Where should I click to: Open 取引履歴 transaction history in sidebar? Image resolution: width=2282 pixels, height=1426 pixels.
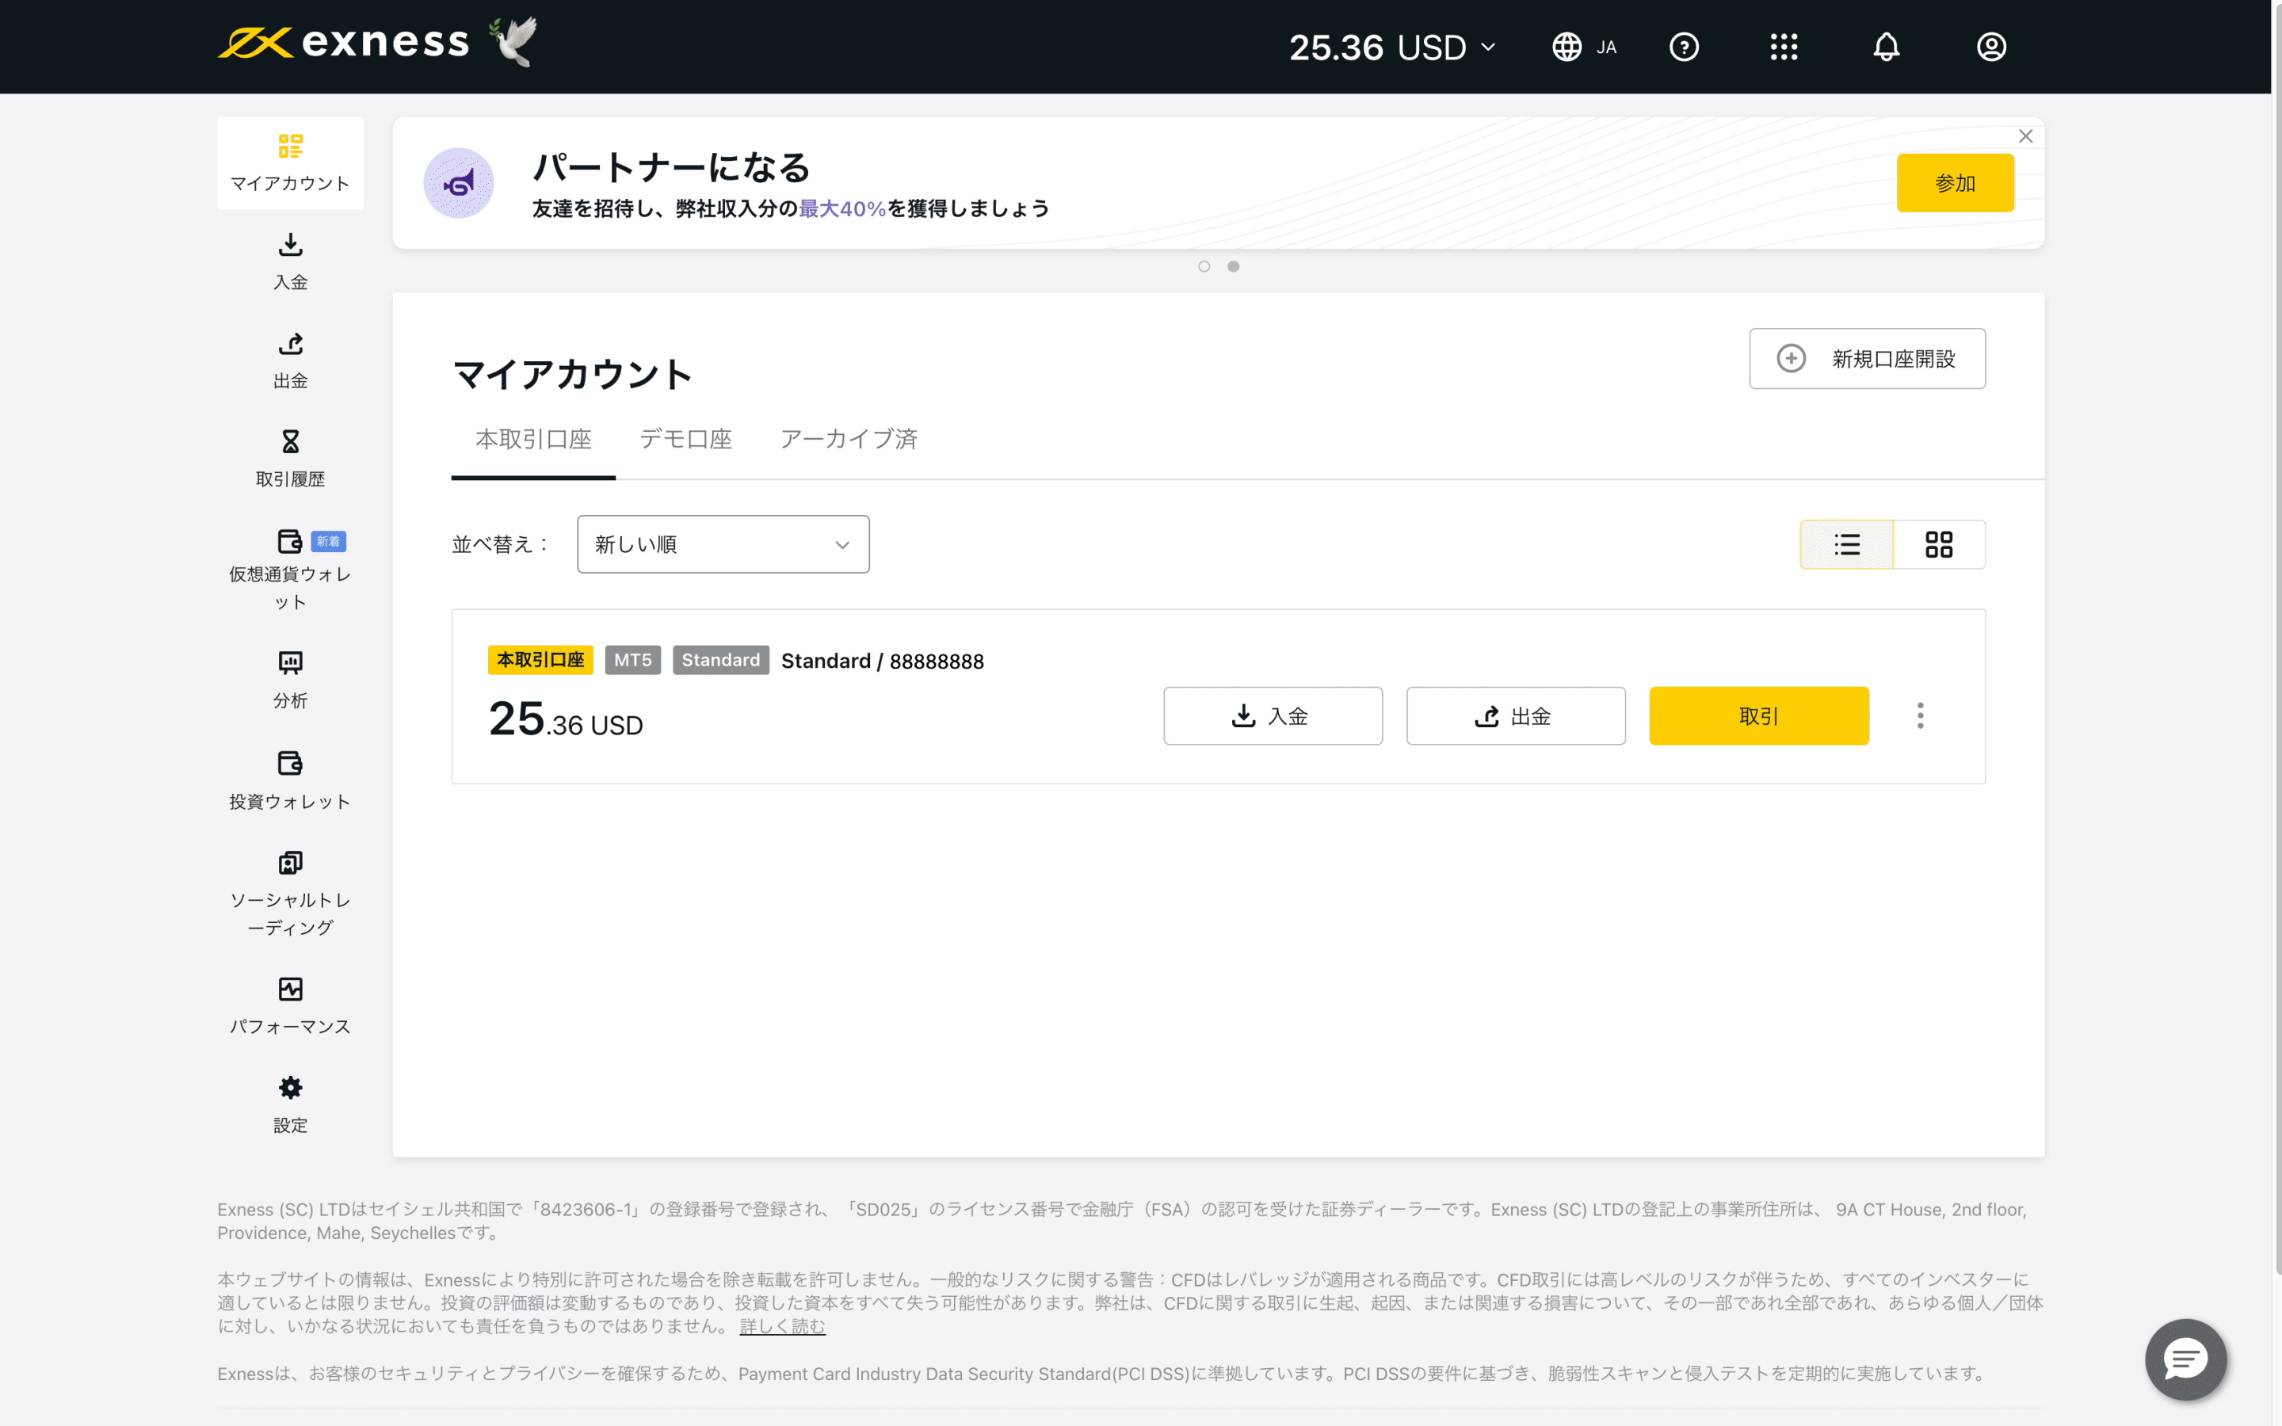click(291, 459)
